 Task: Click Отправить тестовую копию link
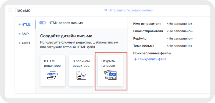coord(130,10)
